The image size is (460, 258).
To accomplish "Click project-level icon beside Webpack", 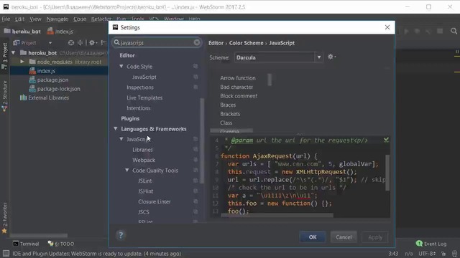I will 195,160.
